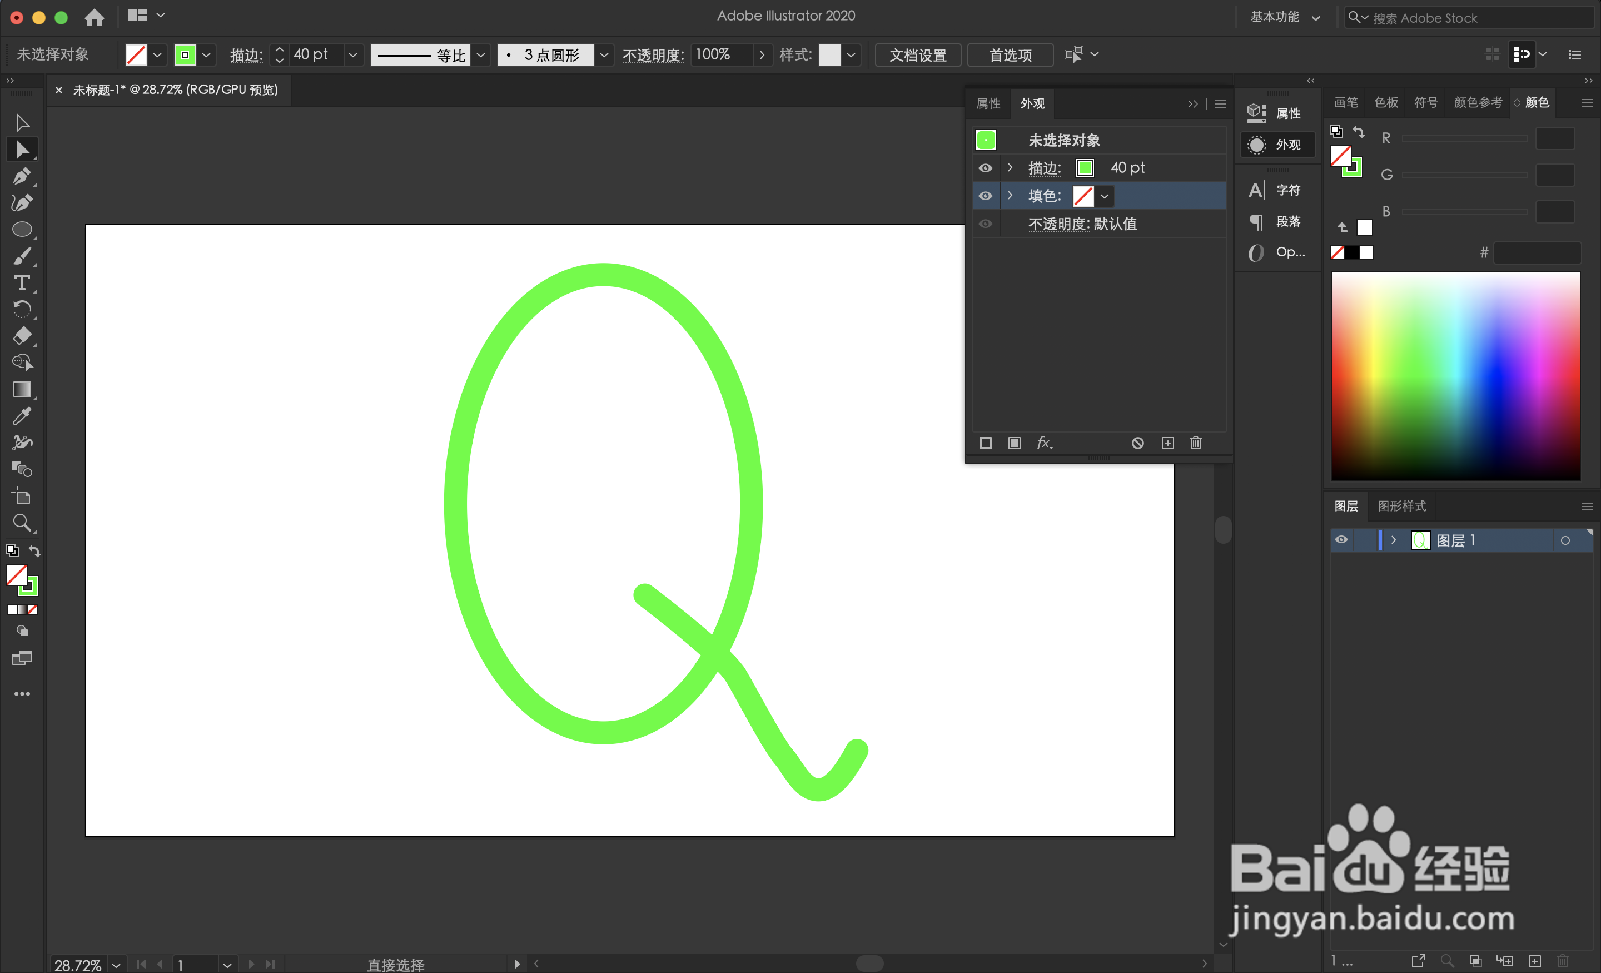Image resolution: width=1601 pixels, height=973 pixels.
Task: Select the Ellipse tool
Action: click(23, 230)
